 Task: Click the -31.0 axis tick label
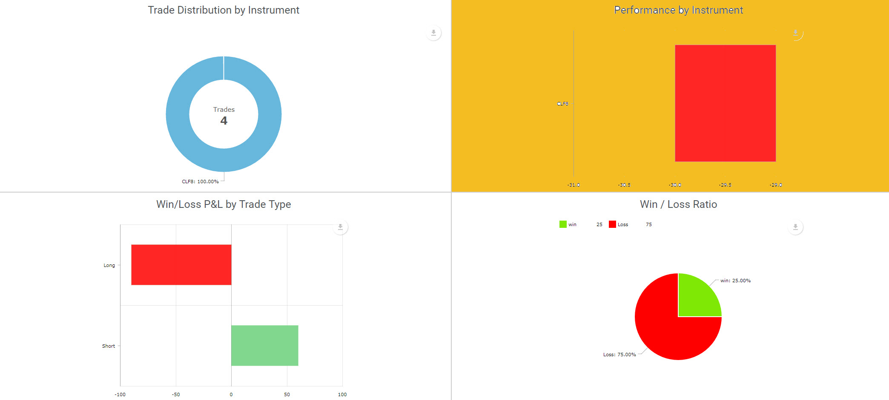[x=574, y=185]
